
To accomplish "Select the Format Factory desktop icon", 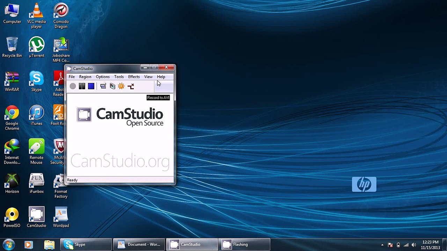I will (x=60, y=186).
